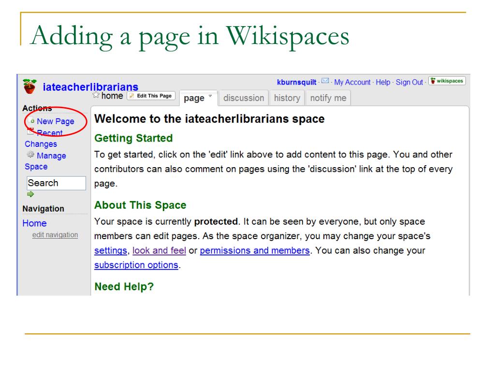
Task: Open the Manage Space link
Action: pyautogui.click(x=45, y=161)
